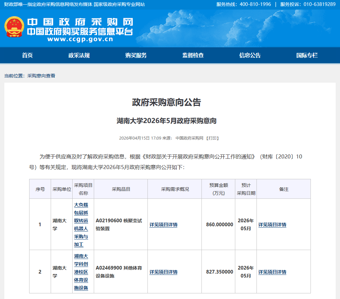Click the 服务热线 400-810-1996 text

coord(244,4)
